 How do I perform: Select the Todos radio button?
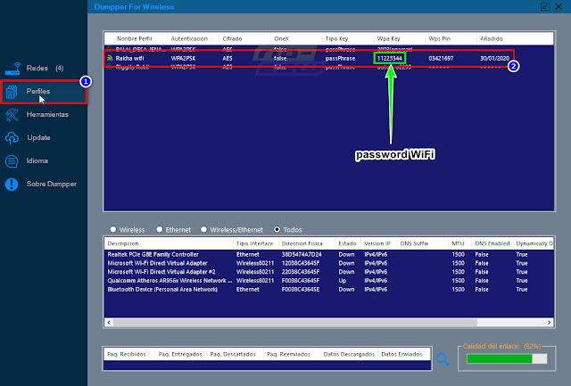277,229
